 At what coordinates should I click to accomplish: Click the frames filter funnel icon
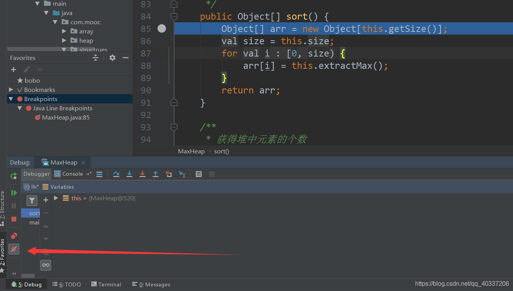pos(32,200)
